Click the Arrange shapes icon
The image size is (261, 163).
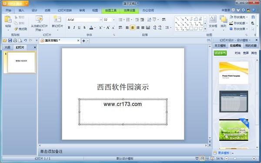pyautogui.click(x=223, y=19)
